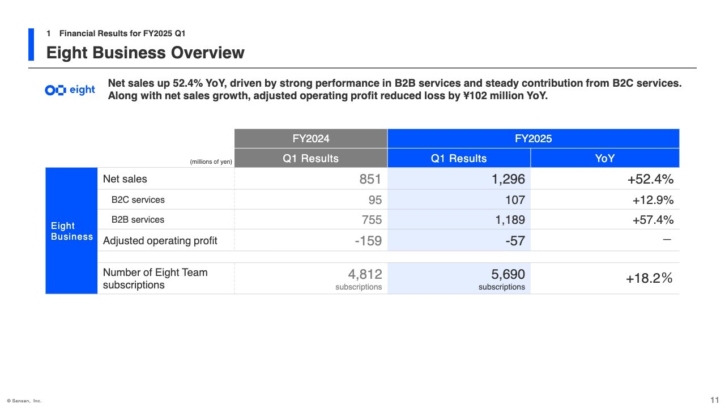Image resolution: width=725 pixels, height=408 pixels.
Task: Click the blue FY2025 Q1 Results subheader
Action: tap(458, 158)
